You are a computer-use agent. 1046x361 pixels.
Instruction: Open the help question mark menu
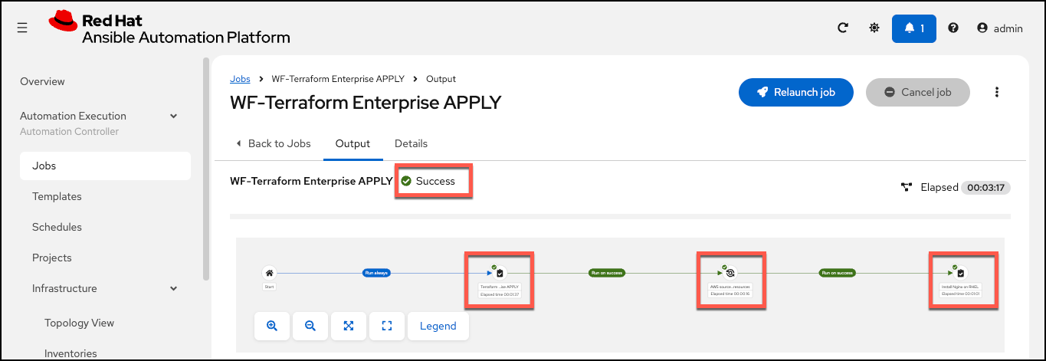coord(953,28)
